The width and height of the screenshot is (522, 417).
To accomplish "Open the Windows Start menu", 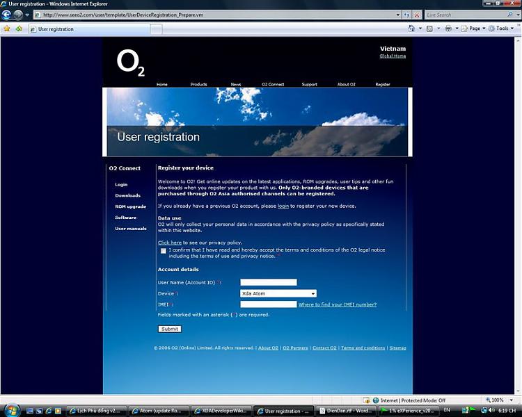I will 11,410.
